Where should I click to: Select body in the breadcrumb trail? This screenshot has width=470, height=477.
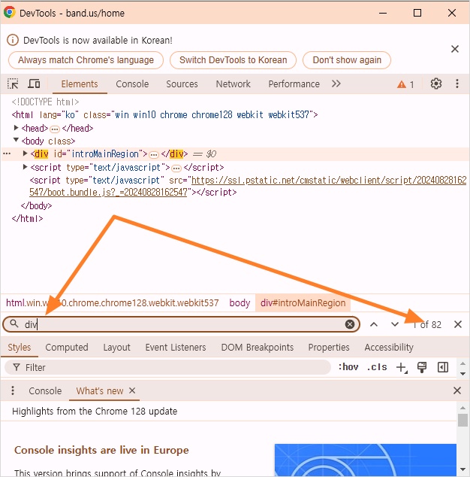coord(240,302)
